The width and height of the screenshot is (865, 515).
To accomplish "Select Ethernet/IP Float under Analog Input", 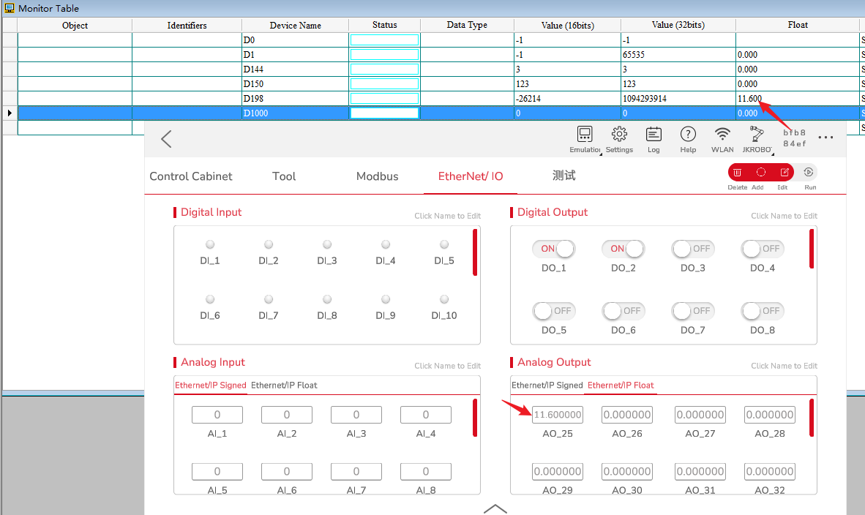I will 284,385.
